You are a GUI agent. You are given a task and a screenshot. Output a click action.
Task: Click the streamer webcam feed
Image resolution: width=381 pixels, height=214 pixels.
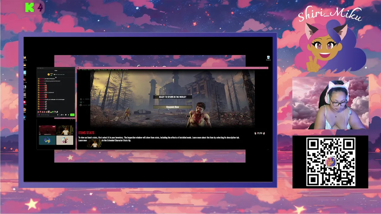330,103
